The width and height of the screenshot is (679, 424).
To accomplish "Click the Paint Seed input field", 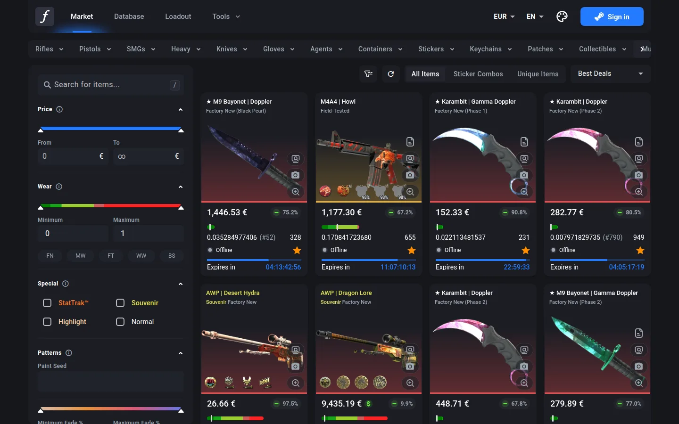I will click(111, 382).
